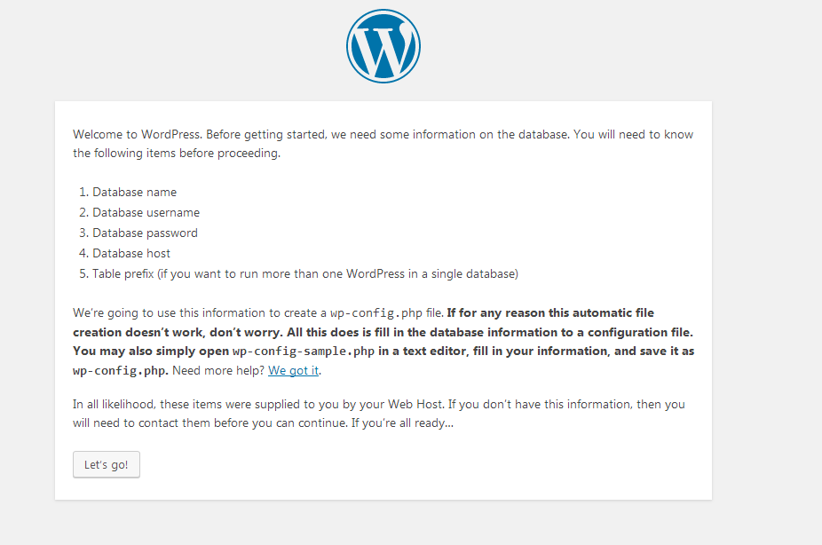822x545 pixels.
Task: Open the "We got it" help link
Action: [294, 370]
